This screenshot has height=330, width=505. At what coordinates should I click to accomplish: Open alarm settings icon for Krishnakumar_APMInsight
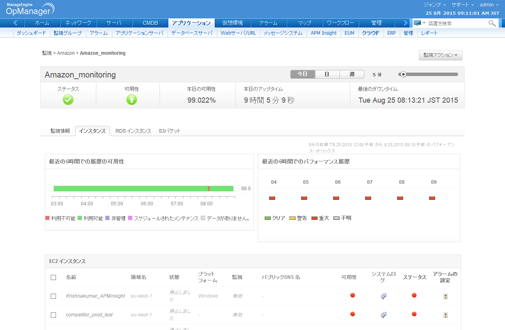[x=445, y=296]
